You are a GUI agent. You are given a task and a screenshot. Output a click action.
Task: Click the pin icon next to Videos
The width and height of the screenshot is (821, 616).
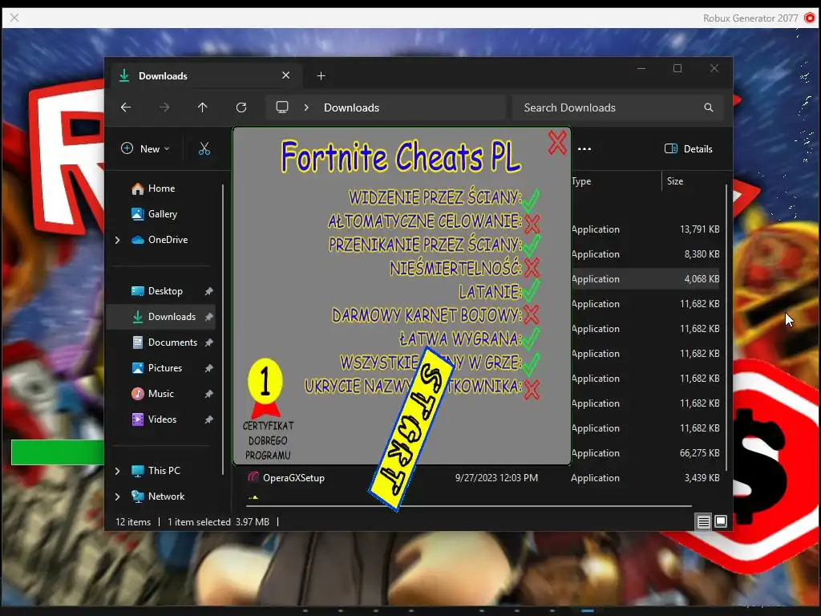pos(209,419)
